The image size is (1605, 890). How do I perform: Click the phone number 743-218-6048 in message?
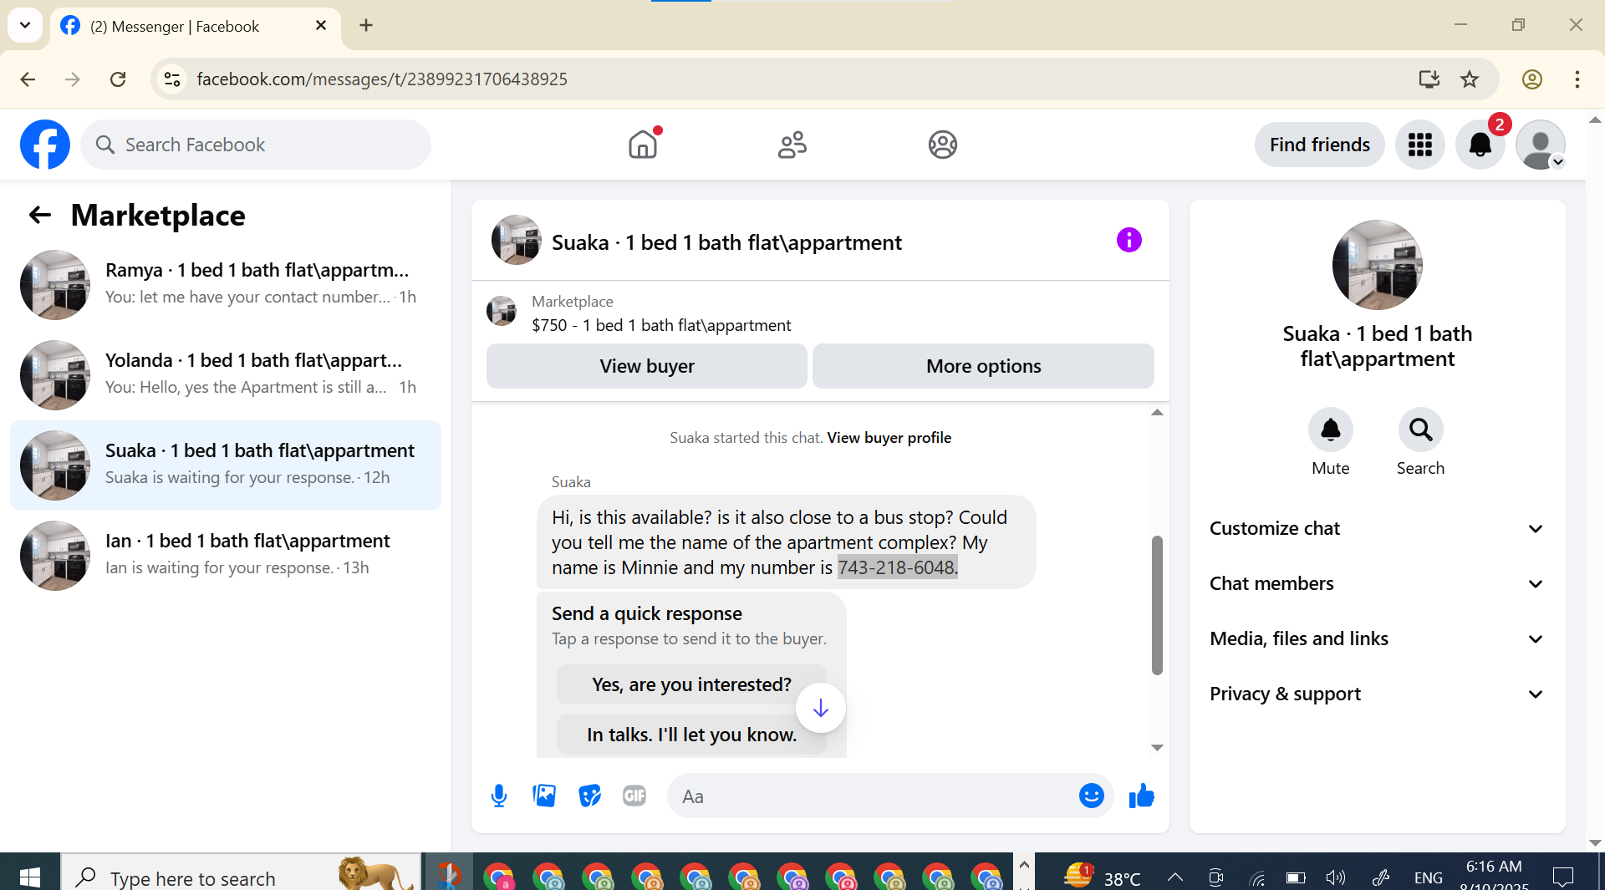click(898, 567)
